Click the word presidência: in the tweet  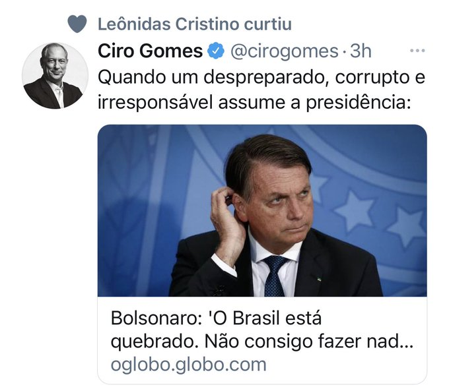359,103
